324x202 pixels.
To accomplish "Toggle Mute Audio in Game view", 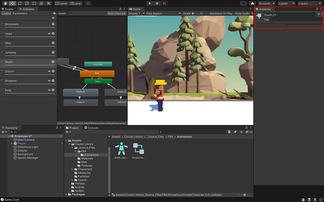I will coord(242,14).
